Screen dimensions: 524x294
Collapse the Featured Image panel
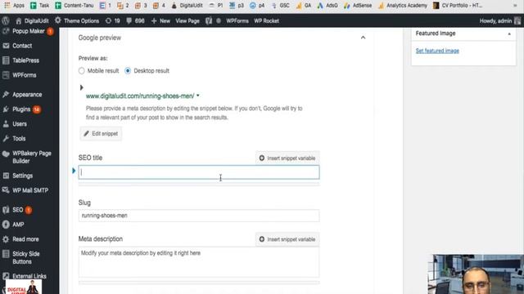509,33
